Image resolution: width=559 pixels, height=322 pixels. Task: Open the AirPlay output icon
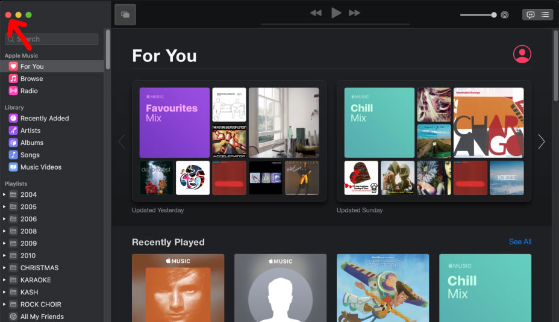(504, 15)
